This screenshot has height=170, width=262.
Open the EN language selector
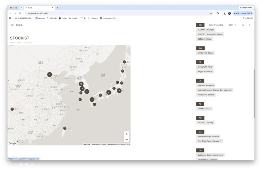242,25
